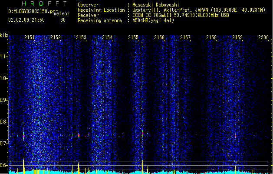The image size is (273, 174).
Task: Click the 'meteor' label
Action: tap(62, 13)
